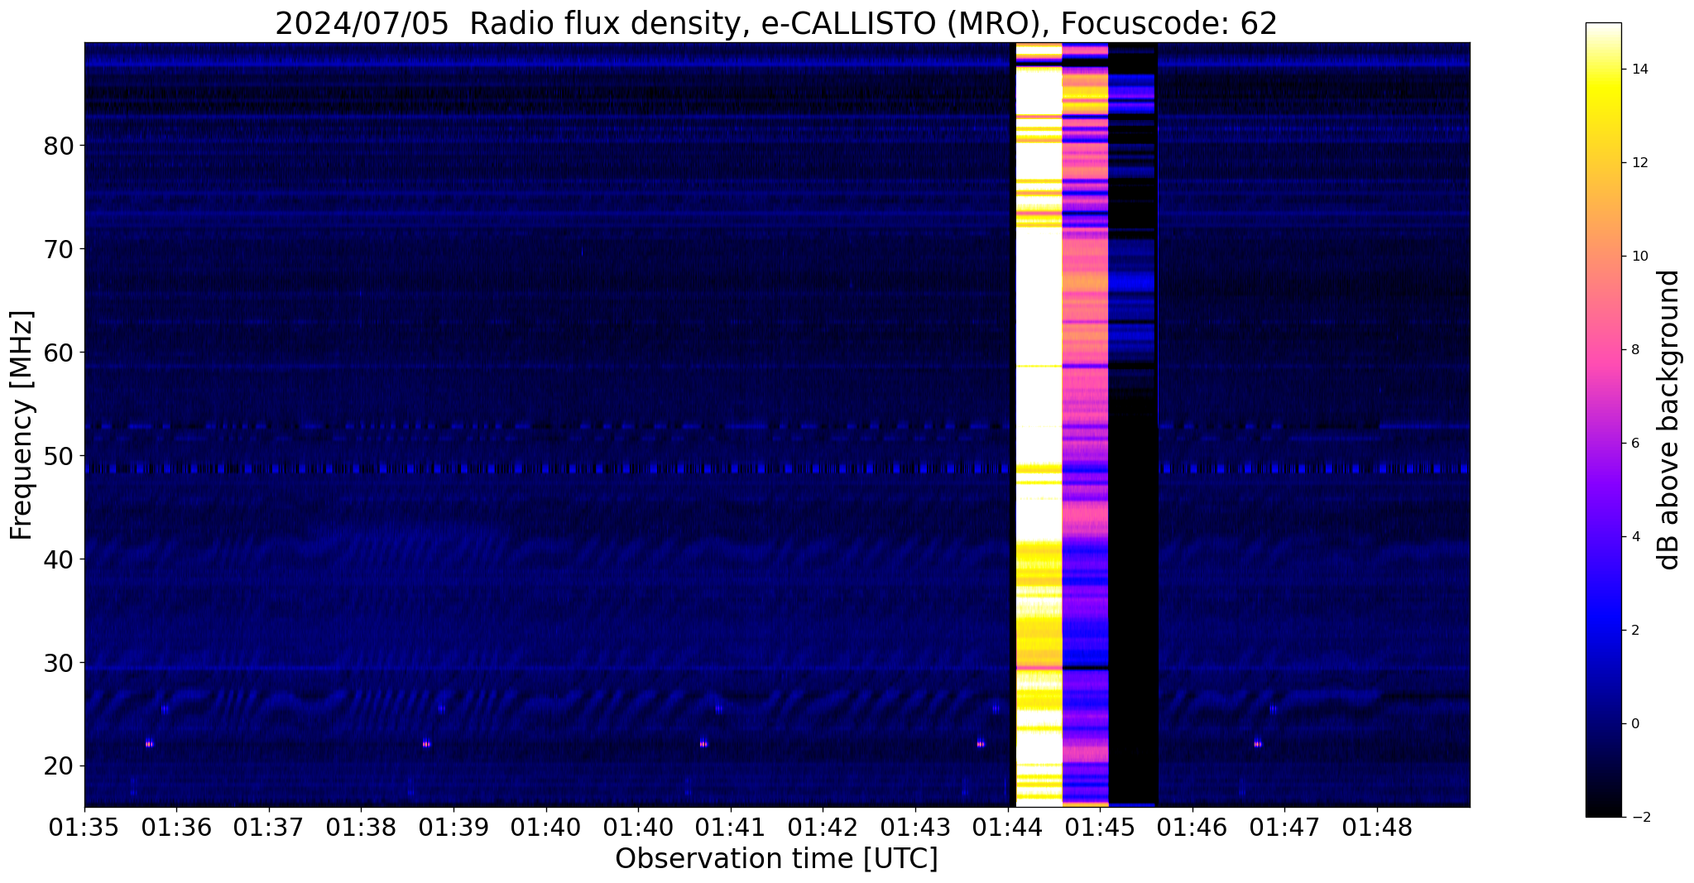Viewport: 1694px width, 883px height.
Task: Click the 50 MHz frequency tick label
Action: [x=57, y=456]
